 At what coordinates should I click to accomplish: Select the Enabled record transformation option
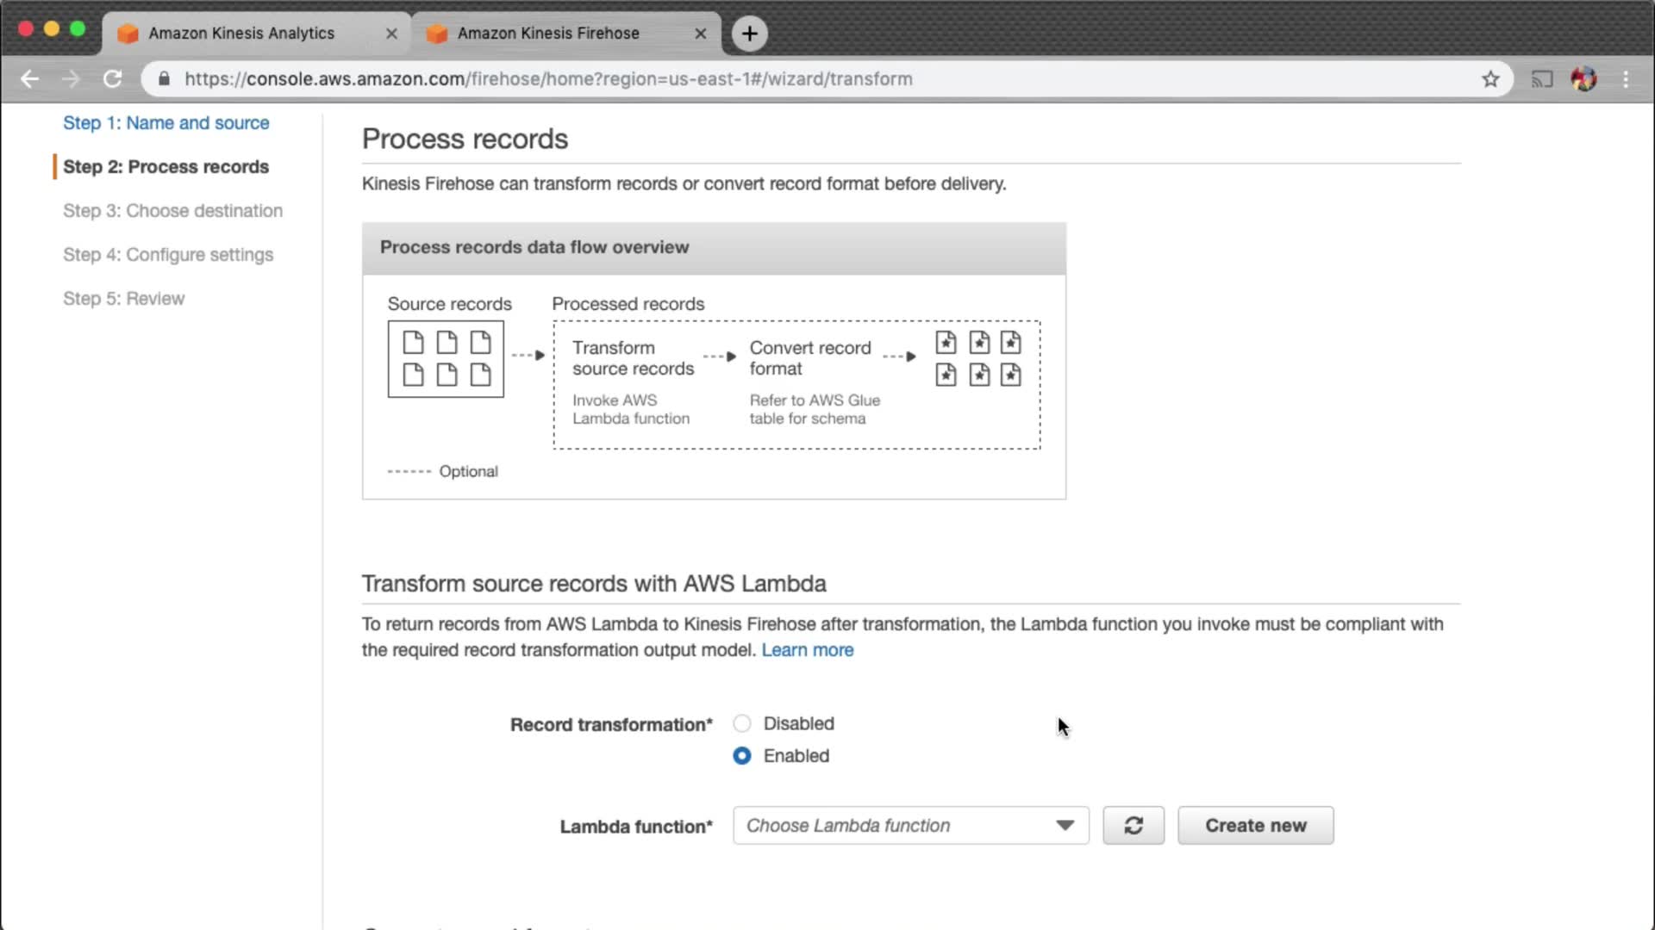pos(741,755)
